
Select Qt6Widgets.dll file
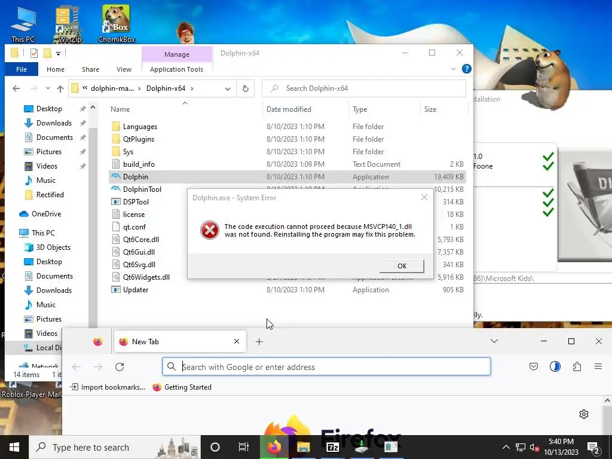146,277
